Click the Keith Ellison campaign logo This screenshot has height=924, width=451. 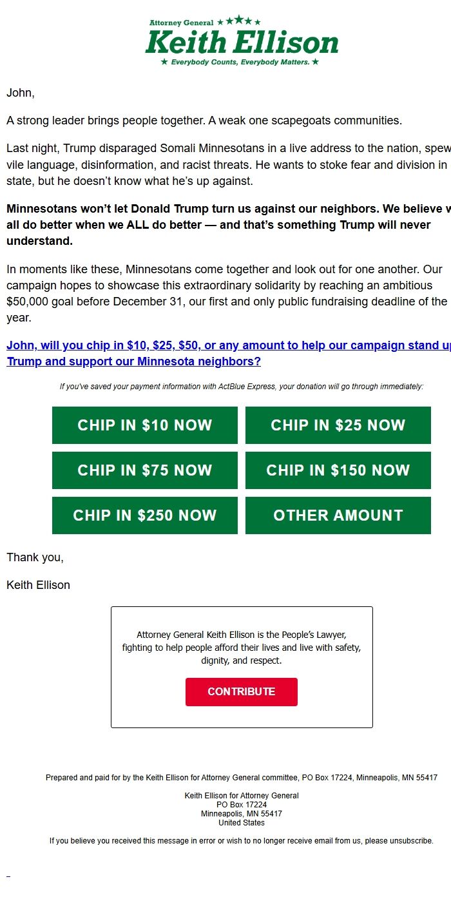[x=241, y=41]
